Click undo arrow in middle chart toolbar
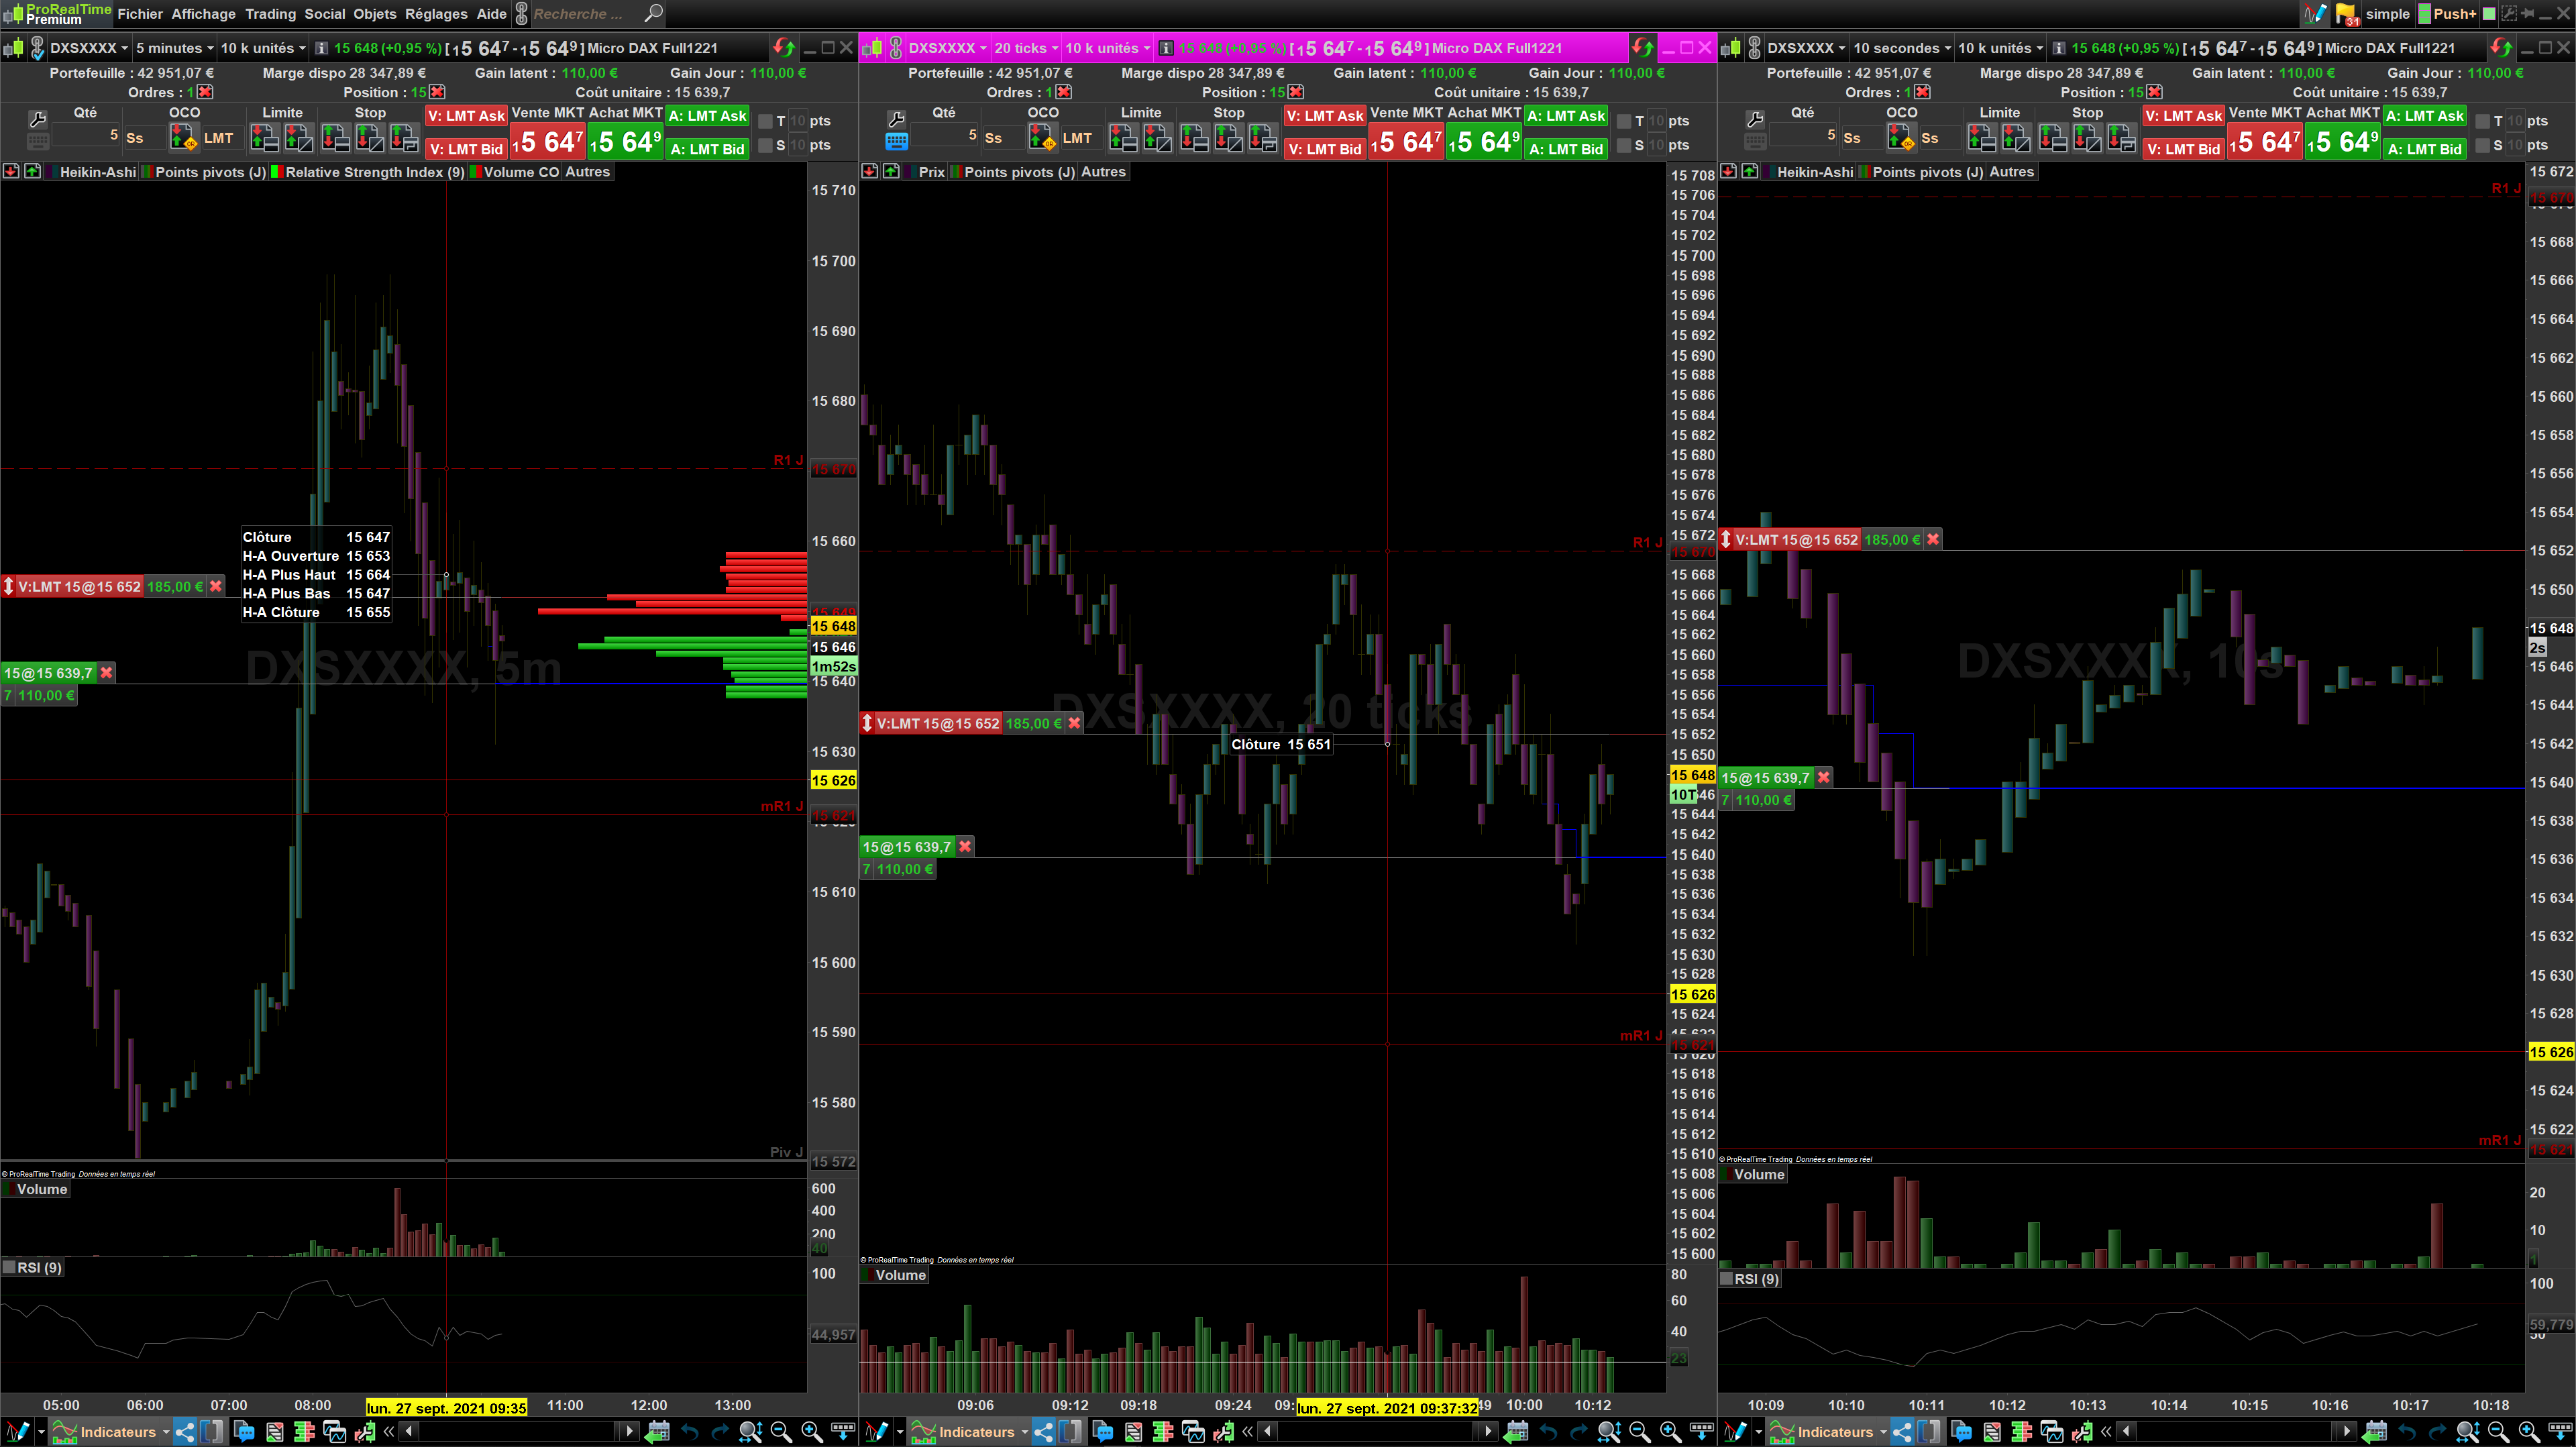Screen dimensions: 2576x1447 pyautogui.click(x=1548, y=1432)
